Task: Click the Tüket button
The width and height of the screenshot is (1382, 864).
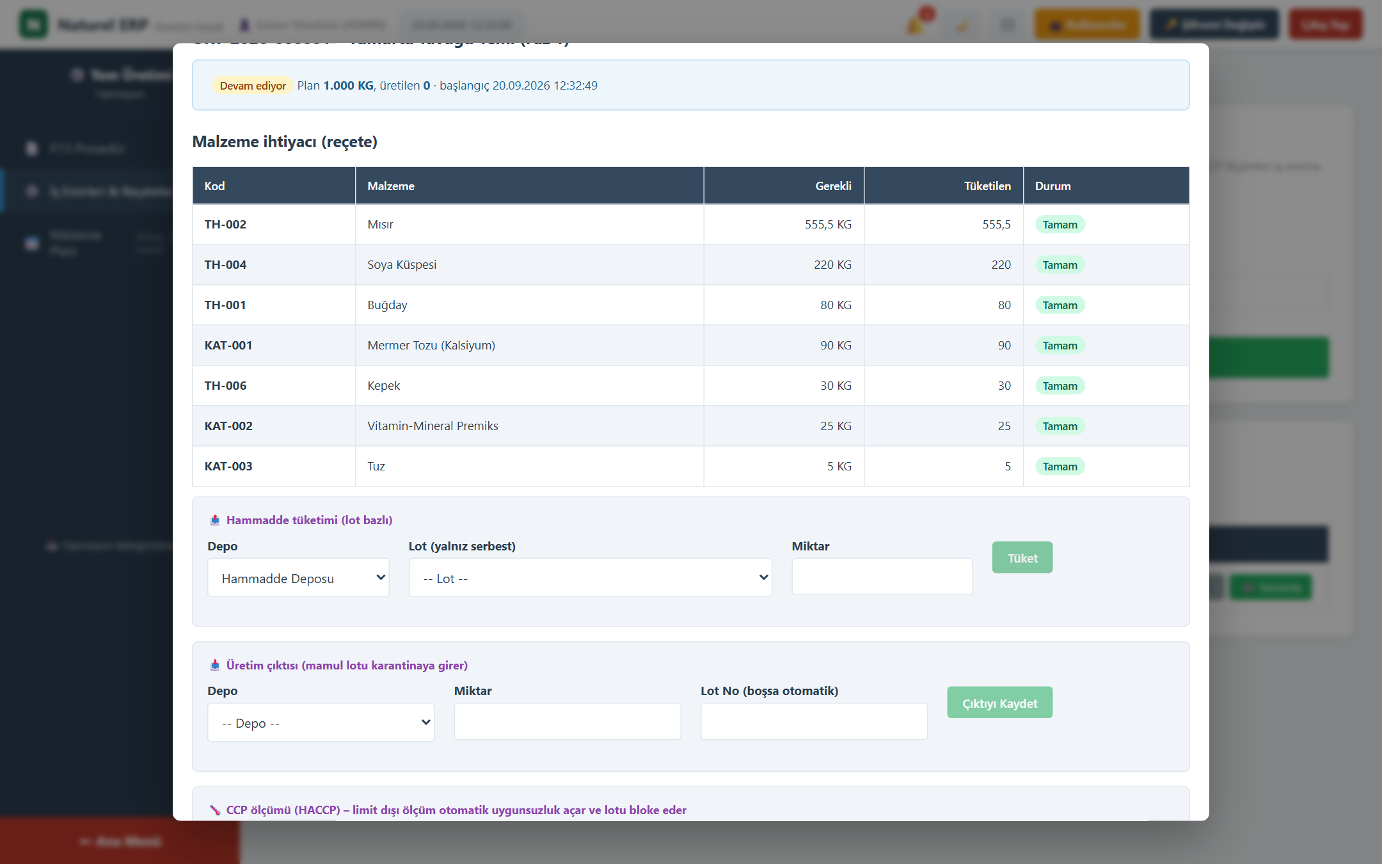Action: pos(1022,557)
